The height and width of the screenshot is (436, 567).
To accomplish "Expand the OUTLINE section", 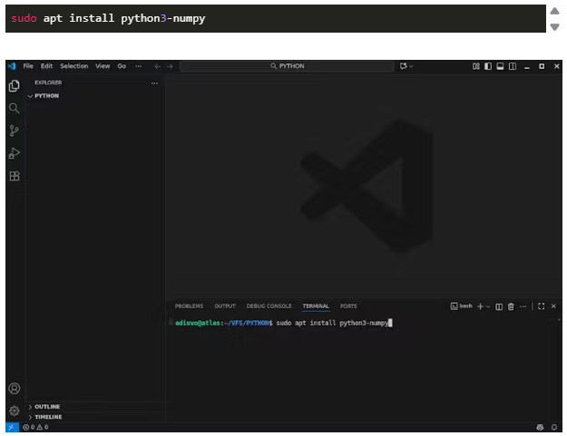I will click(47, 407).
